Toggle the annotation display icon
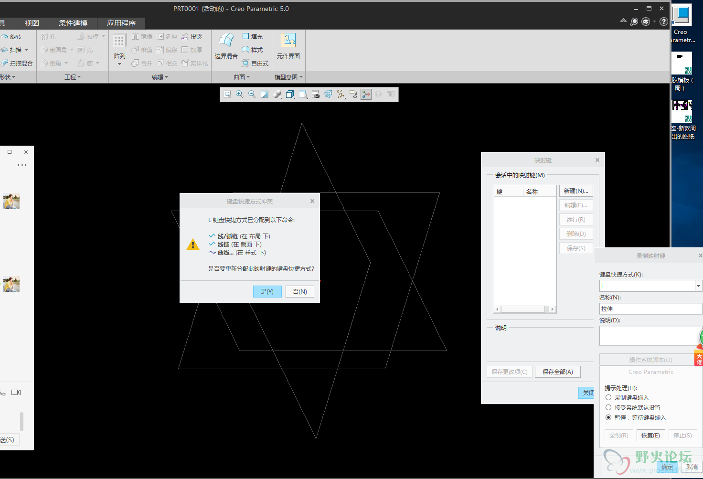 click(353, 95)
